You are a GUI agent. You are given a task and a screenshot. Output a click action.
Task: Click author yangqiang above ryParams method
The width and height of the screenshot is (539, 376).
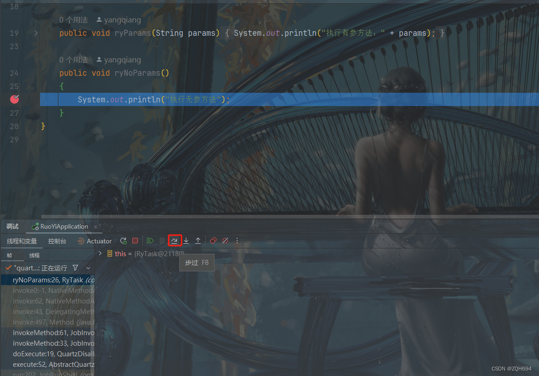tap(119, 20)
